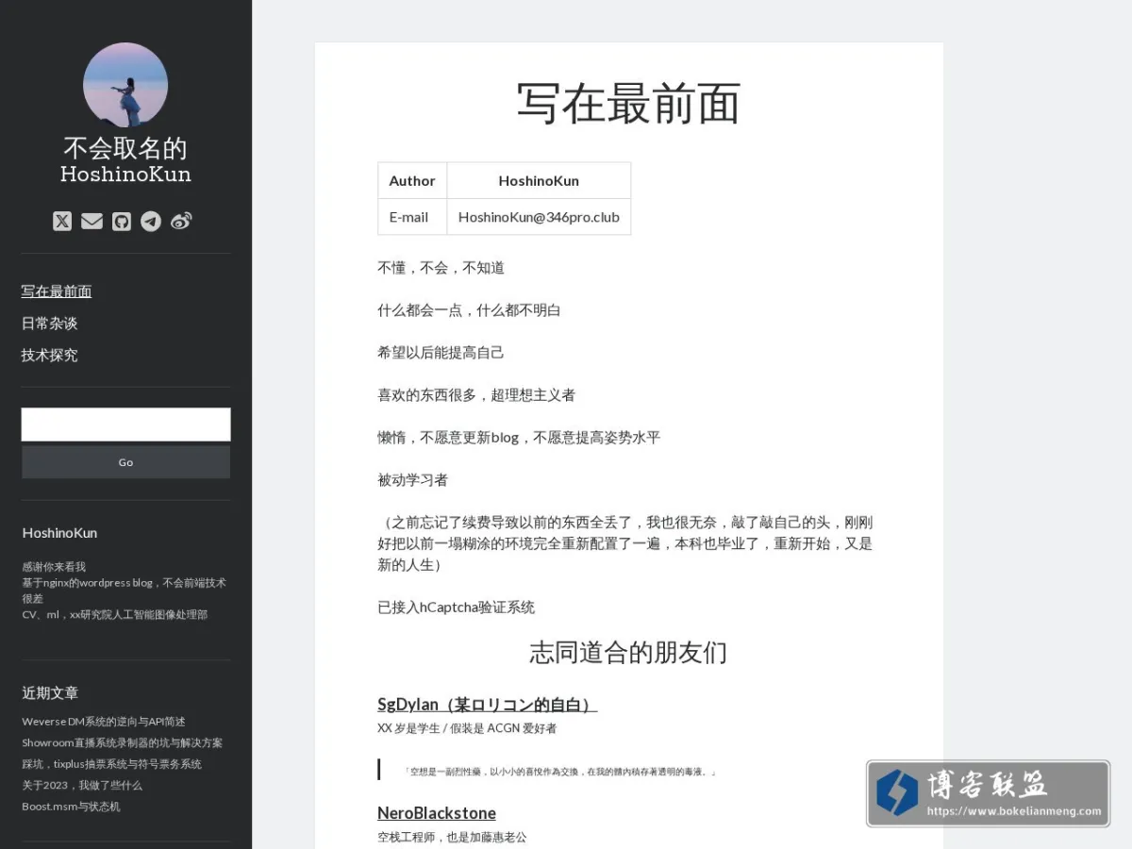Viewport: 1132px width, 849px height.
Task: Click the line 不懂，不会，不知道
Action: point(441,268)
